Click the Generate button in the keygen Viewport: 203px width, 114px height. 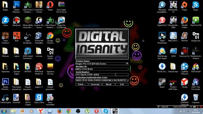tap(95, 85)
